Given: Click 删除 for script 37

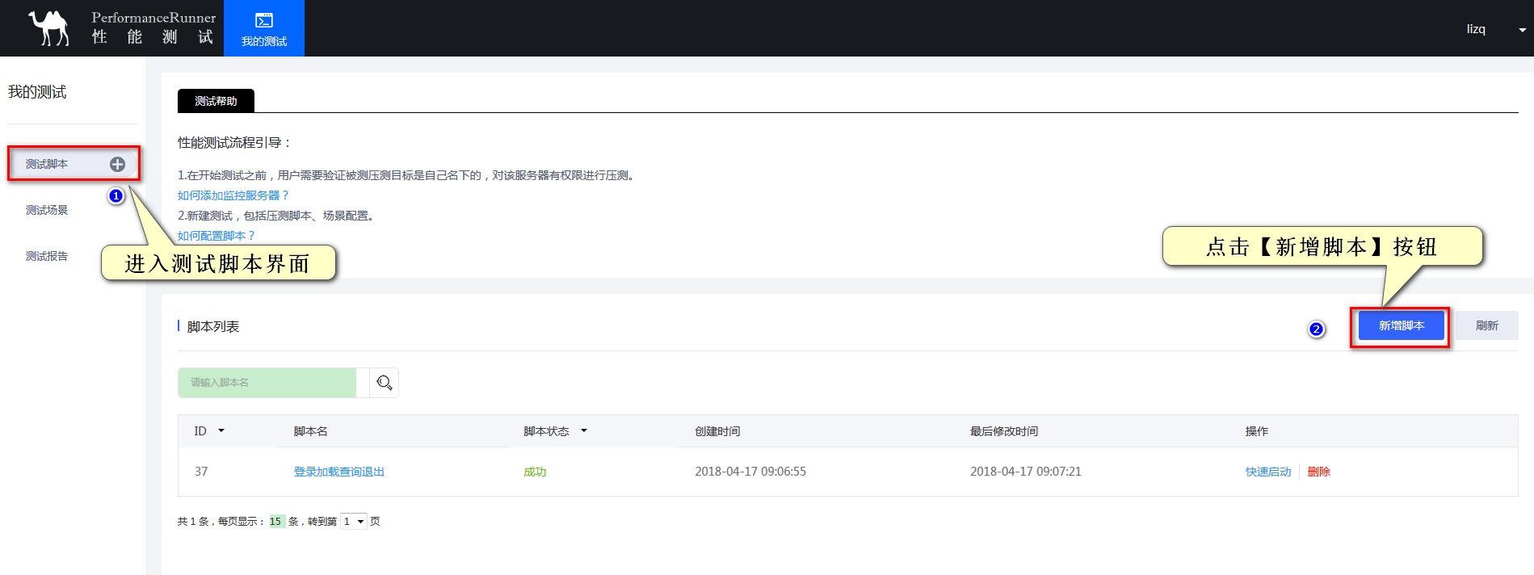Looking at the screenshot, I should coord(1318,472).
